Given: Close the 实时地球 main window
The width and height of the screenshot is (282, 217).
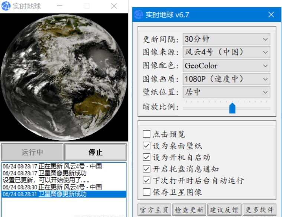Looking at the screenshot, I should [x=114, y=6].
